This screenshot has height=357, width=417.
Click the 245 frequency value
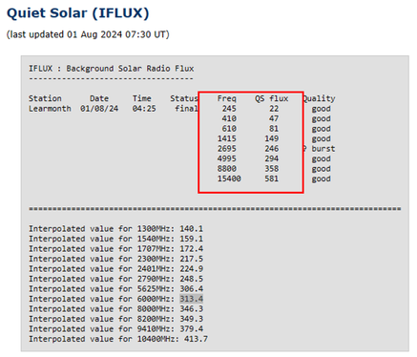coord(229,109)
